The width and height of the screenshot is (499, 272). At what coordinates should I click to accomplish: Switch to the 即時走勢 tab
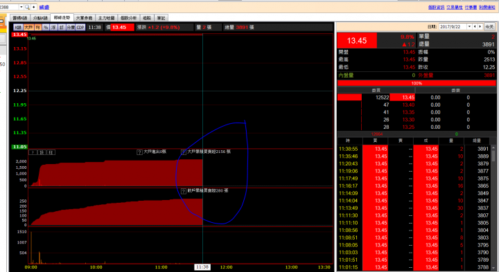pyautogui.click(x=62, y=18)
